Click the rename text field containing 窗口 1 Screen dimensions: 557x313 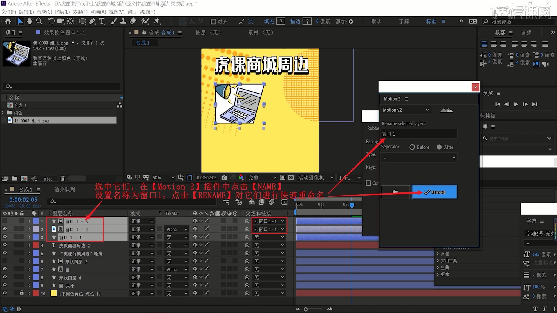(419, 134)
